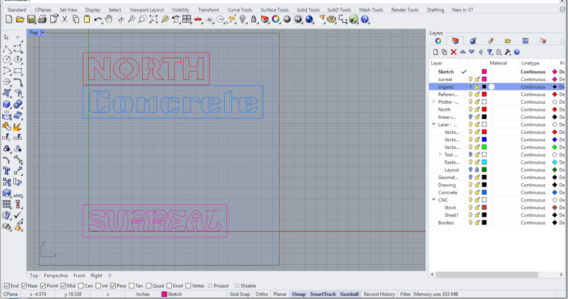Click the Concrete layer blue color swatch

[484, 192]
